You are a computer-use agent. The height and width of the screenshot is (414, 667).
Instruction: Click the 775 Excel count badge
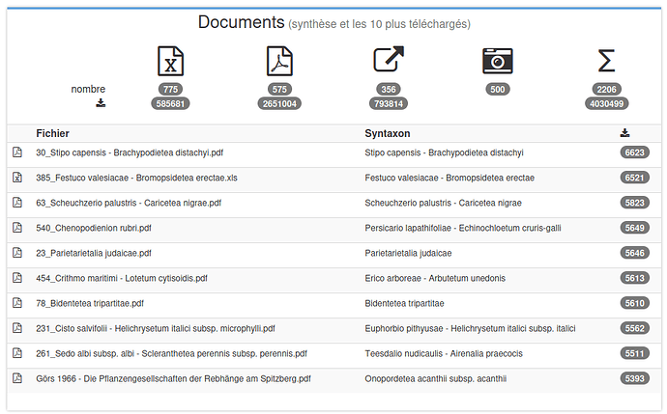click(x=170, y=89)
